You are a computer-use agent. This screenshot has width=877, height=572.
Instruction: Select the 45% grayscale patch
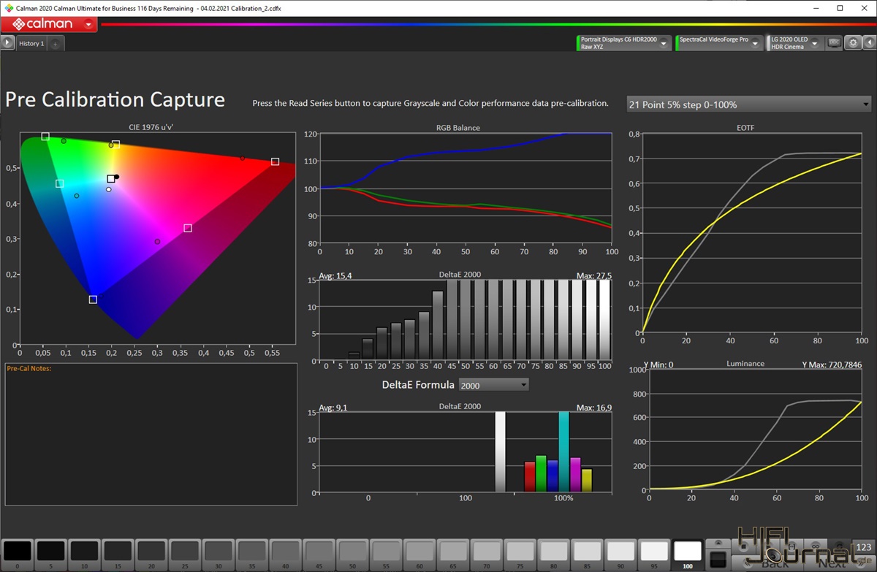[x=319, y=554]
